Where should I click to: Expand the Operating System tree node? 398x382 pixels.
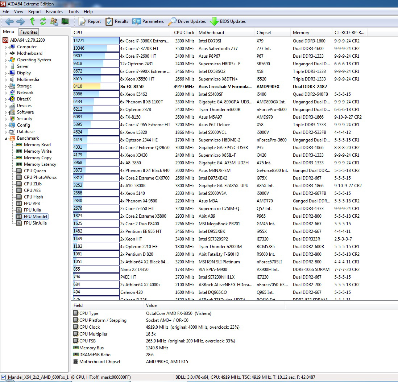pos(5,60)
